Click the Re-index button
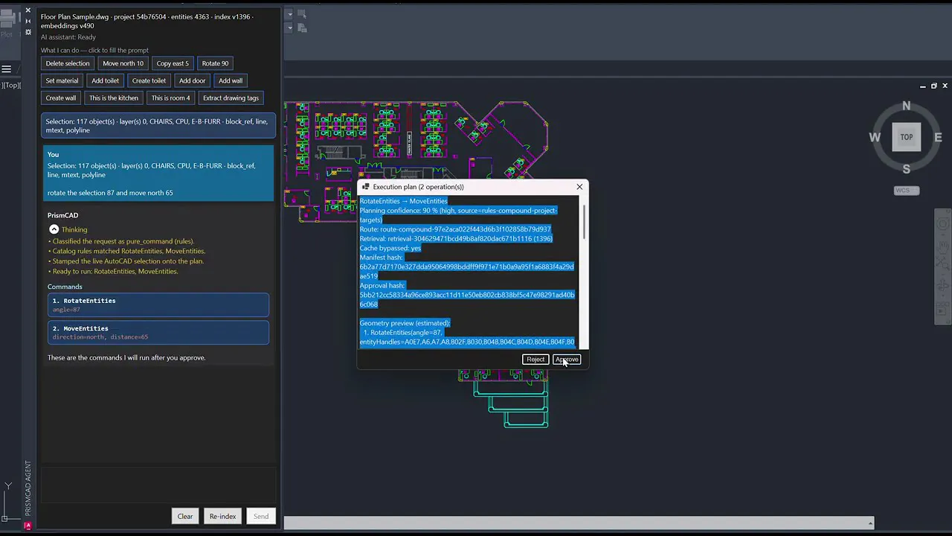 click(222, 516)
